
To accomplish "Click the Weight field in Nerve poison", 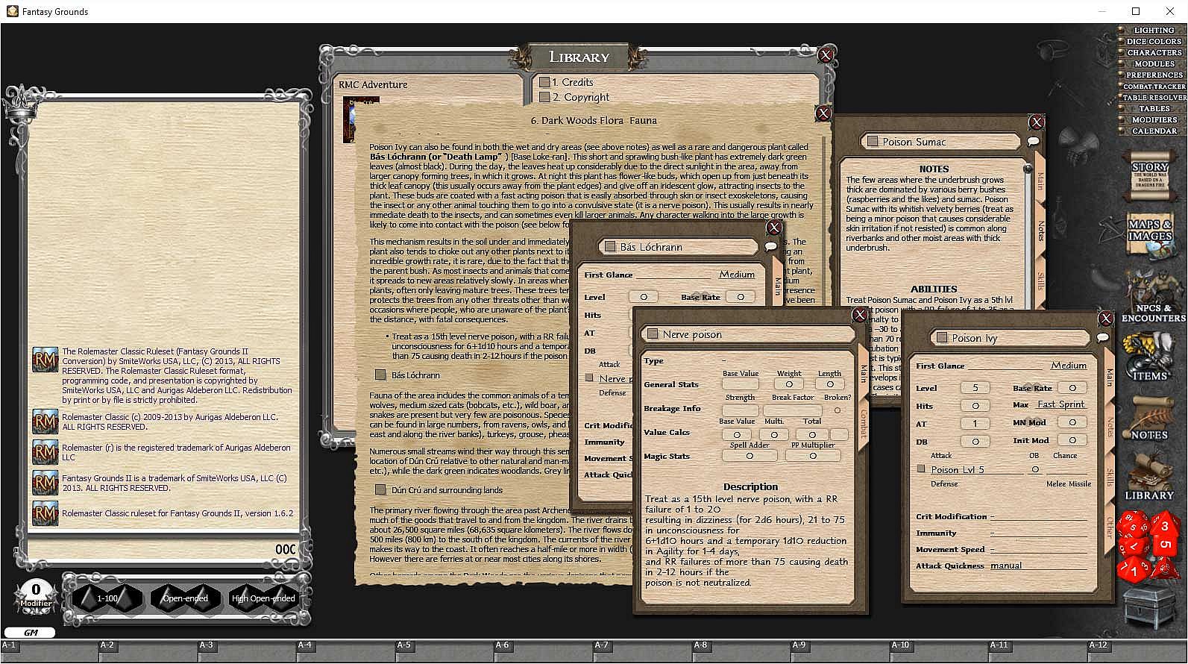I will [788, 384].
